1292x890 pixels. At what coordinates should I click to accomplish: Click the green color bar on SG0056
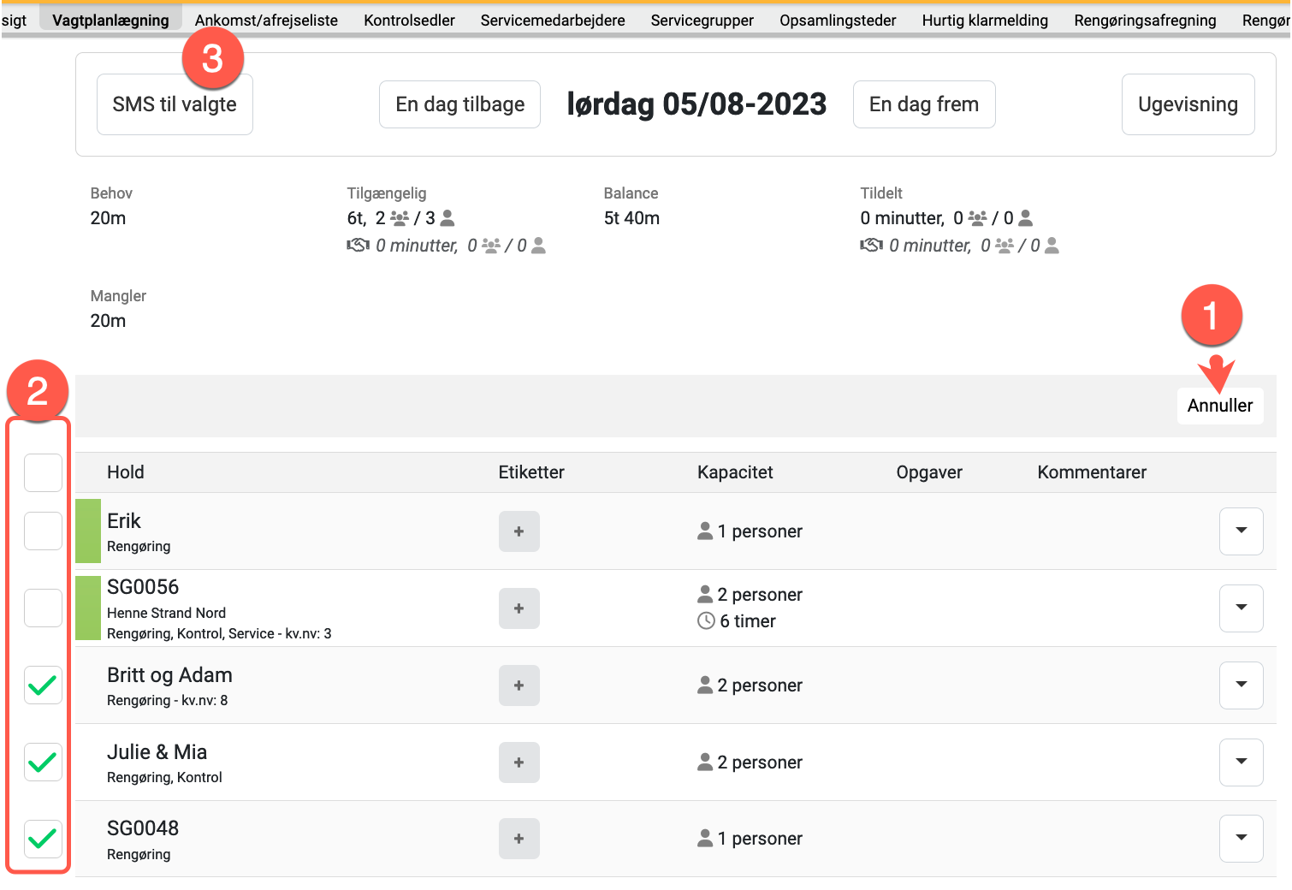[88, 608]
